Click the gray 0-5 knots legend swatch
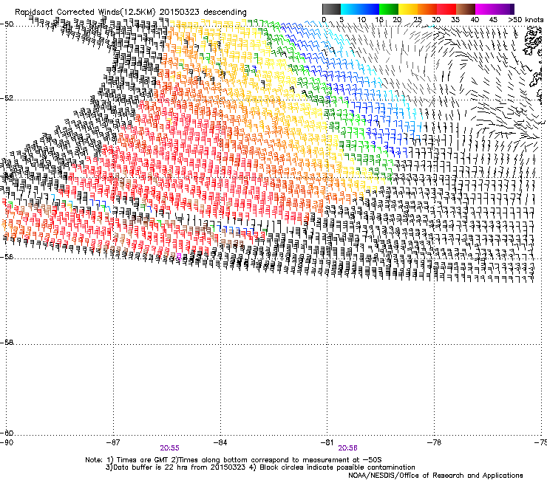Image resolution: width=547 pixels, height=480 pixels. click(331, 9)
